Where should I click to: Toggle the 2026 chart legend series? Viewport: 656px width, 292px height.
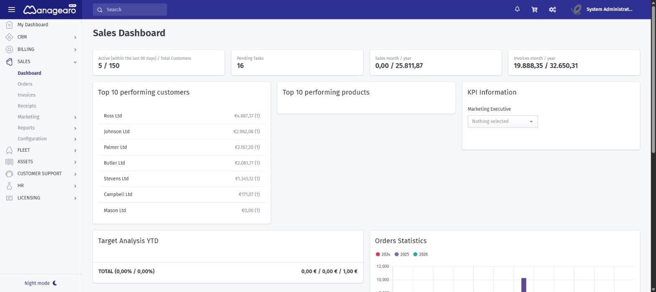point(420,254)
